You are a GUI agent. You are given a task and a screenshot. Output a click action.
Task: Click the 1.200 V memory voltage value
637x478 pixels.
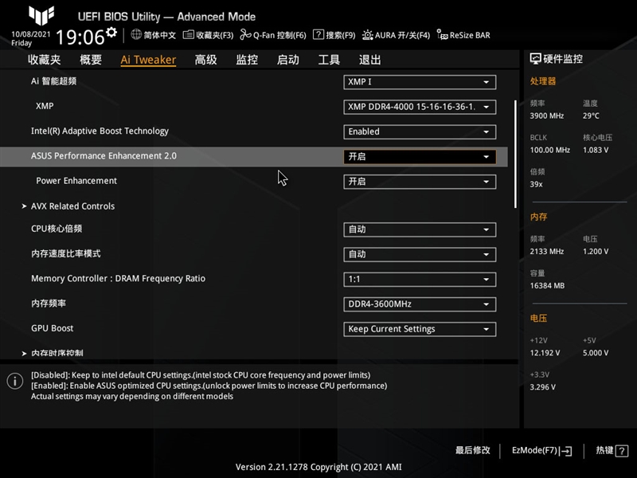click(596, 252)
